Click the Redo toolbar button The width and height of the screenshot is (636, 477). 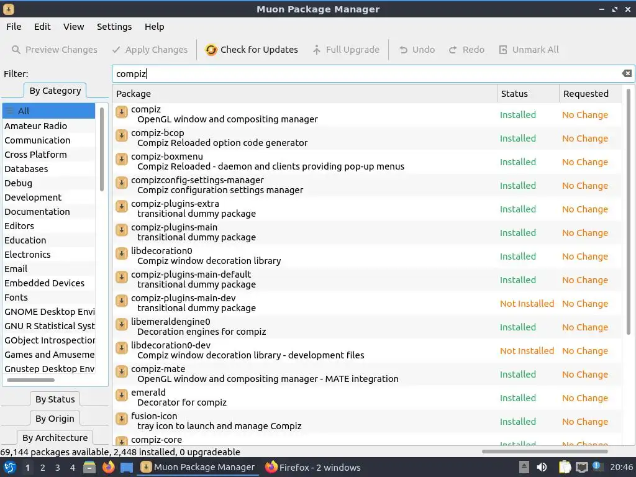pyautogui.click(x=466, y=50)
